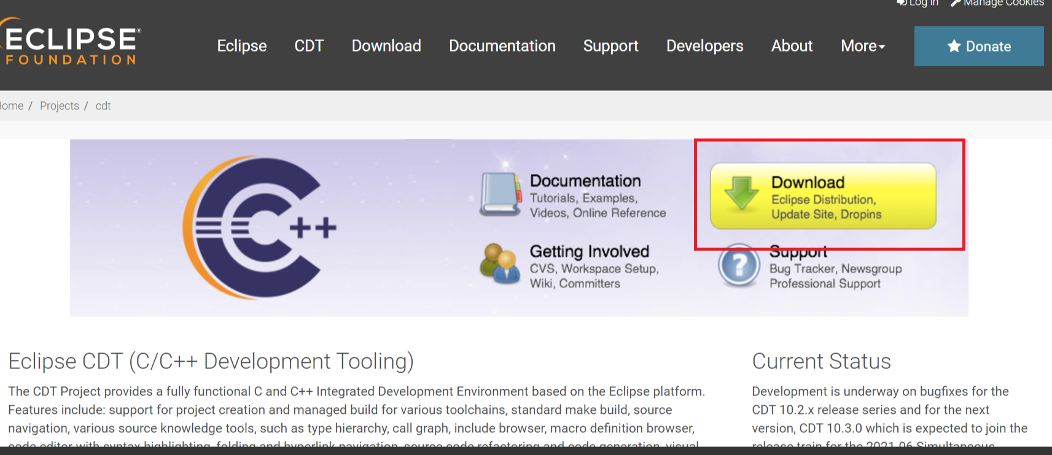Click the Documentation book icon
The width and height of the screenshot is (1052, 455).
(501, 195)
